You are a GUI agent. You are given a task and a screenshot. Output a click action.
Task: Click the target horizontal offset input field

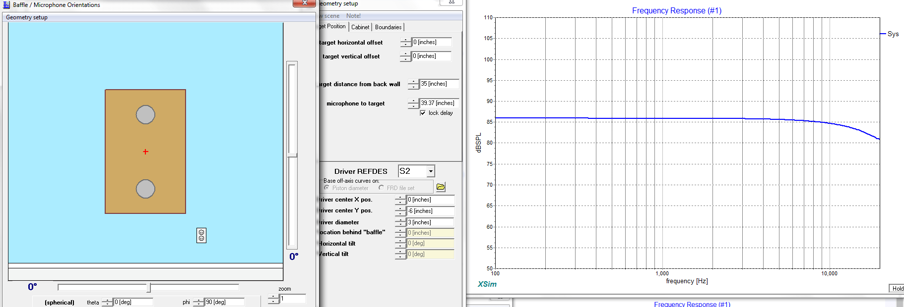(432, 43)
